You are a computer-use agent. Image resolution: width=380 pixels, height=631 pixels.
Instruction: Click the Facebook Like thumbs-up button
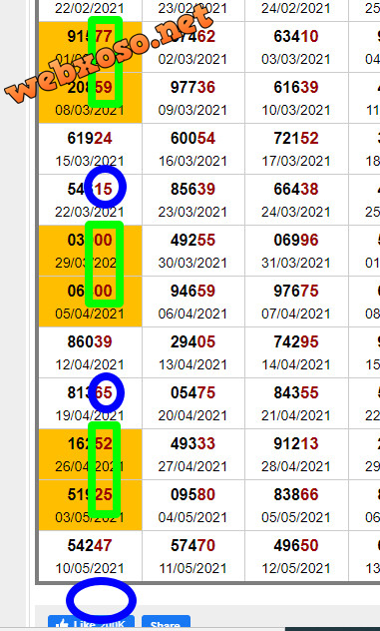coord(91,623)
